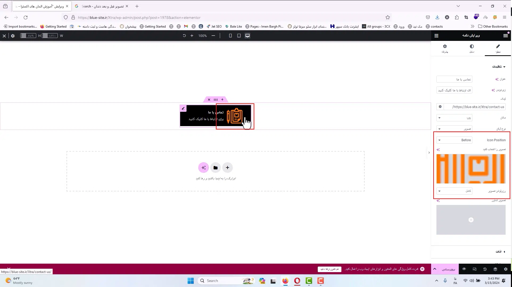Reload the current page
Screen dimensions: 512x287
(x=26, y=18)
